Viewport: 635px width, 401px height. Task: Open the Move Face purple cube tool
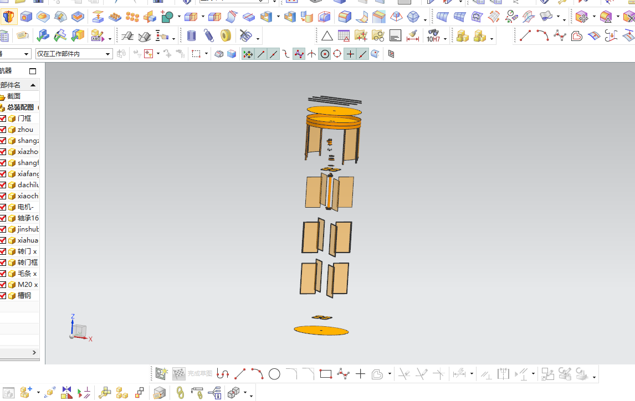[582, 17]
